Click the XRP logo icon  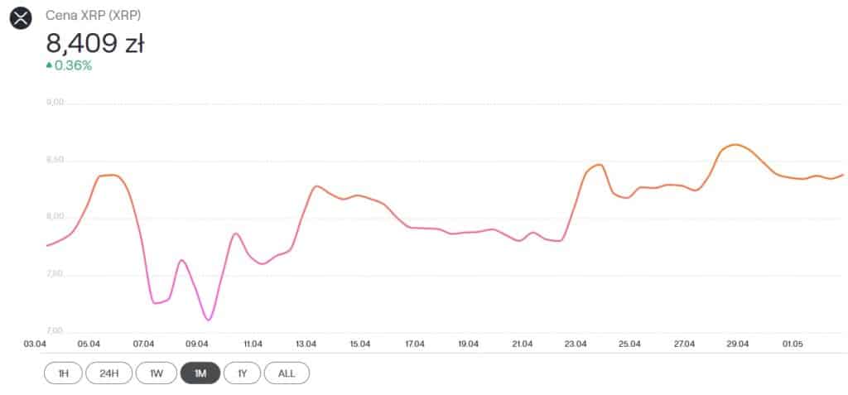click(20, 17)
